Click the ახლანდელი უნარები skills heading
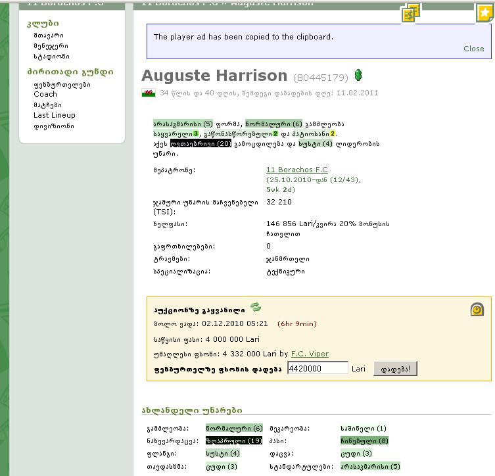This screenshot has height=476, width=495. coord(192,410)
